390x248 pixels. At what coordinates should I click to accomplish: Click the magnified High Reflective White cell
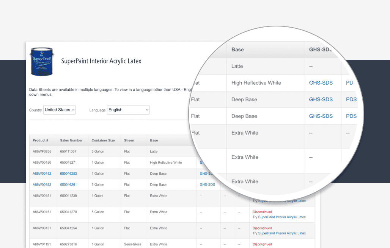(x=256, y=83)
